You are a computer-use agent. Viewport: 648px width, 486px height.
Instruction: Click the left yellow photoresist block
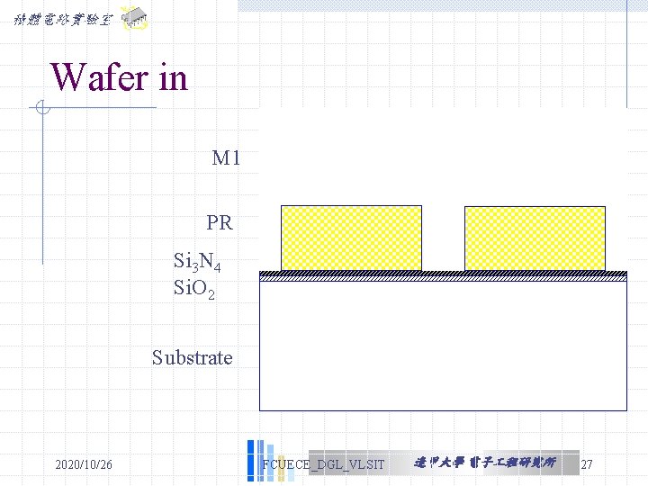[351, 238]
